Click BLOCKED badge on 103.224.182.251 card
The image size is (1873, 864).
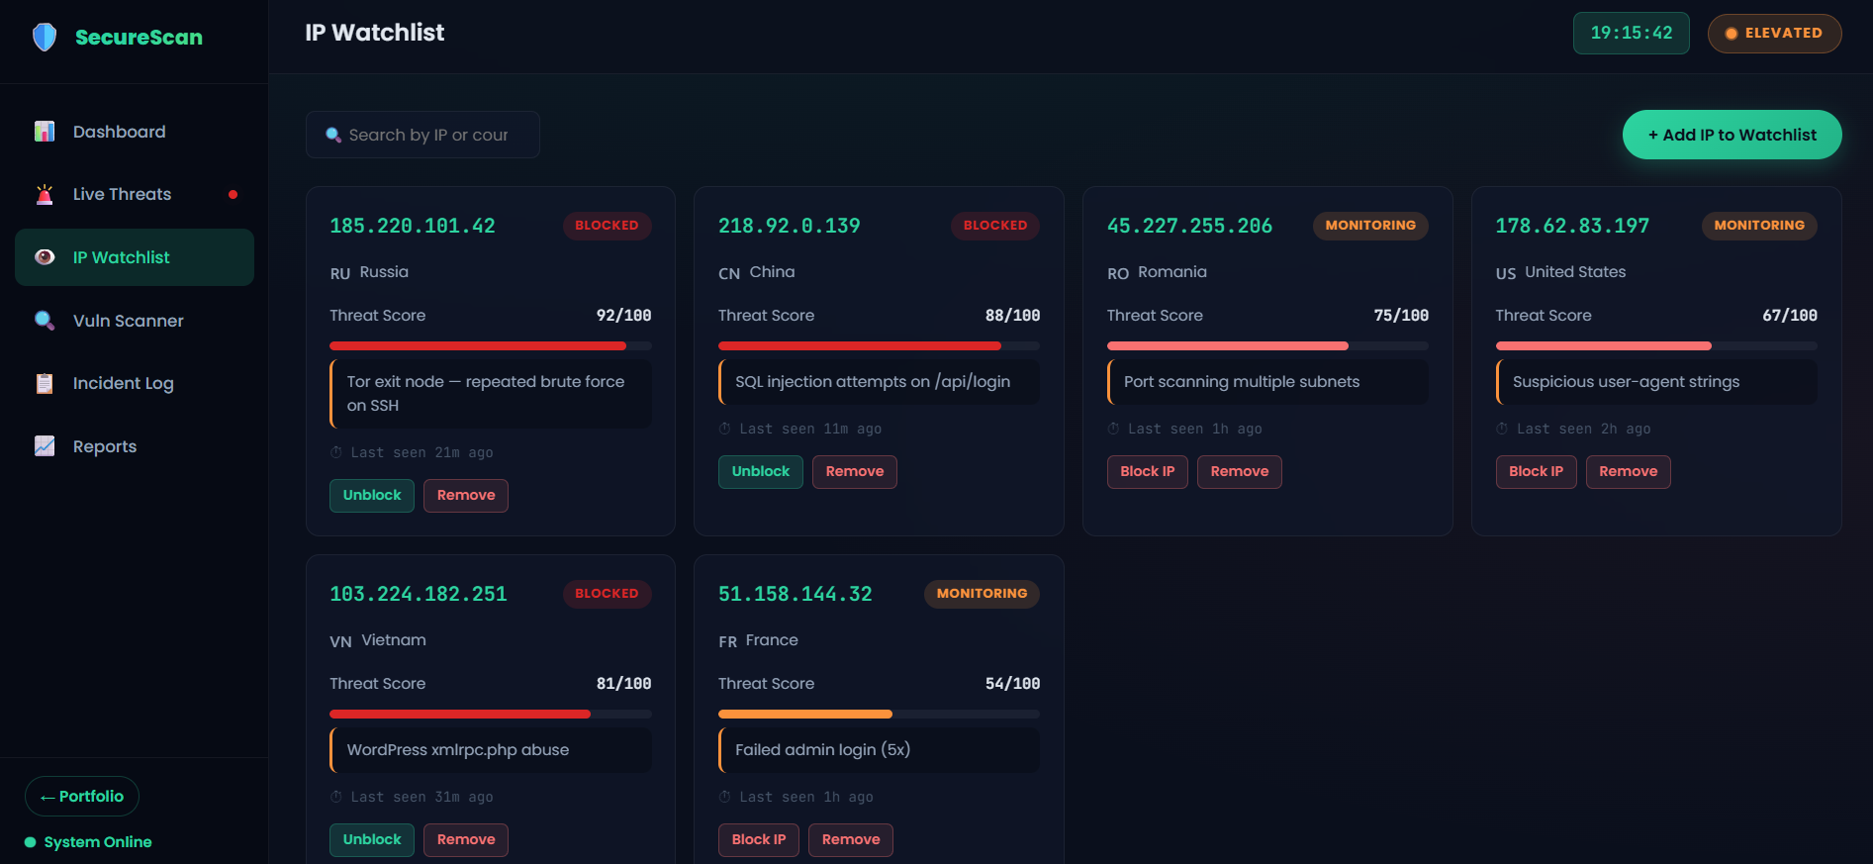pyautogui.click(x=608, y=594)
